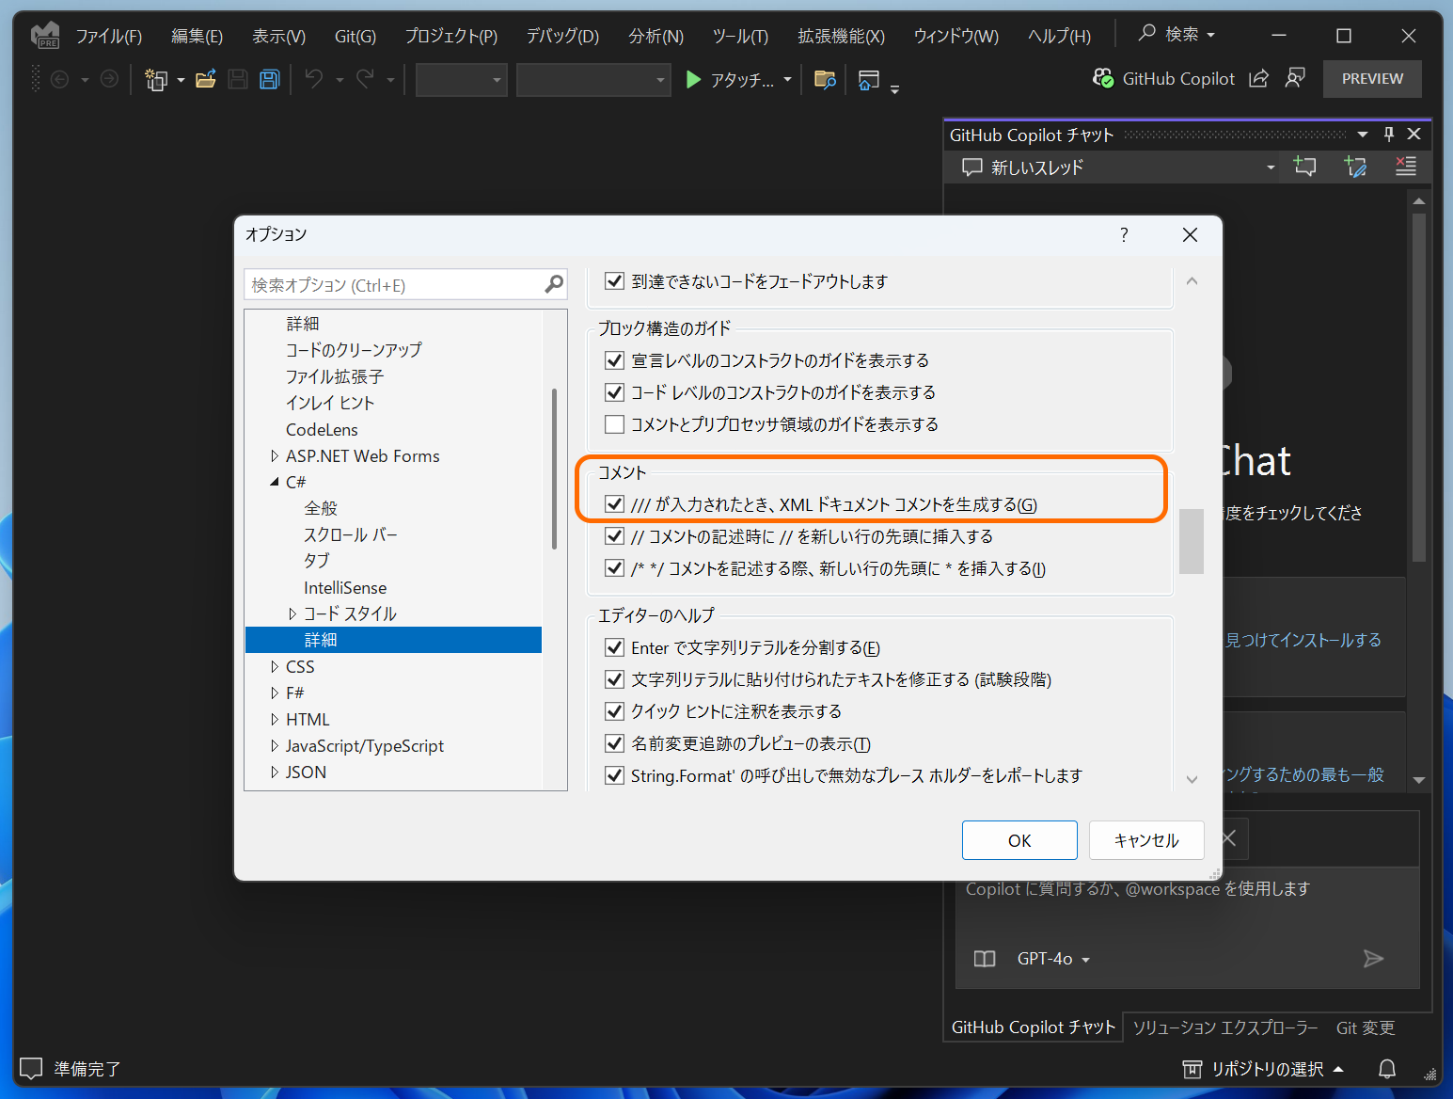Pin the GitHub Copilot チャット panel
Viewport: 1453px width, 1099px height.
pos(1388,134)
